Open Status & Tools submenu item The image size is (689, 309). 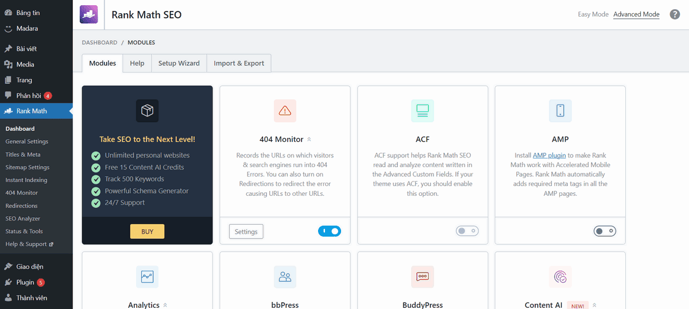point(24,231)
